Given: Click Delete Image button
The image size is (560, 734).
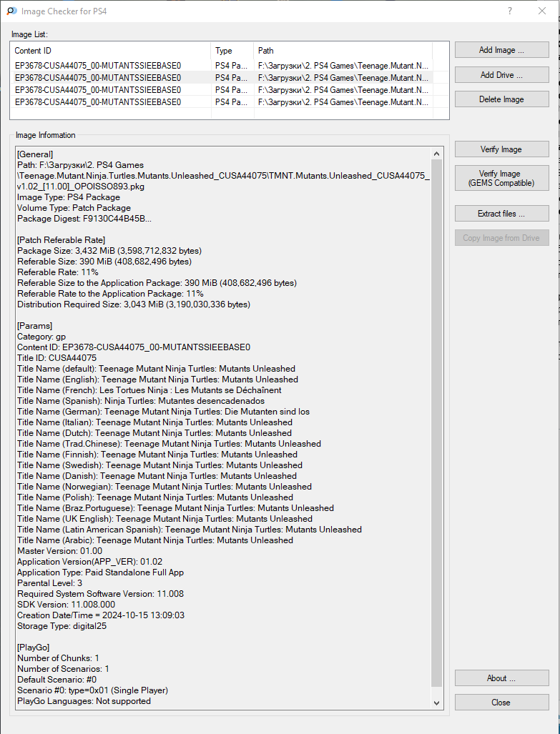Looking at the screenshot, I should click(x=501, y=99).
